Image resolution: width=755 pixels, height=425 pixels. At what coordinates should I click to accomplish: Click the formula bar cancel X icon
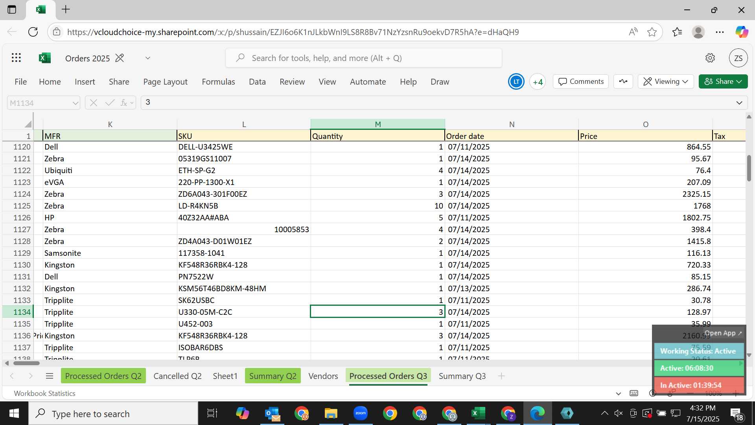[x=93, y=103]
